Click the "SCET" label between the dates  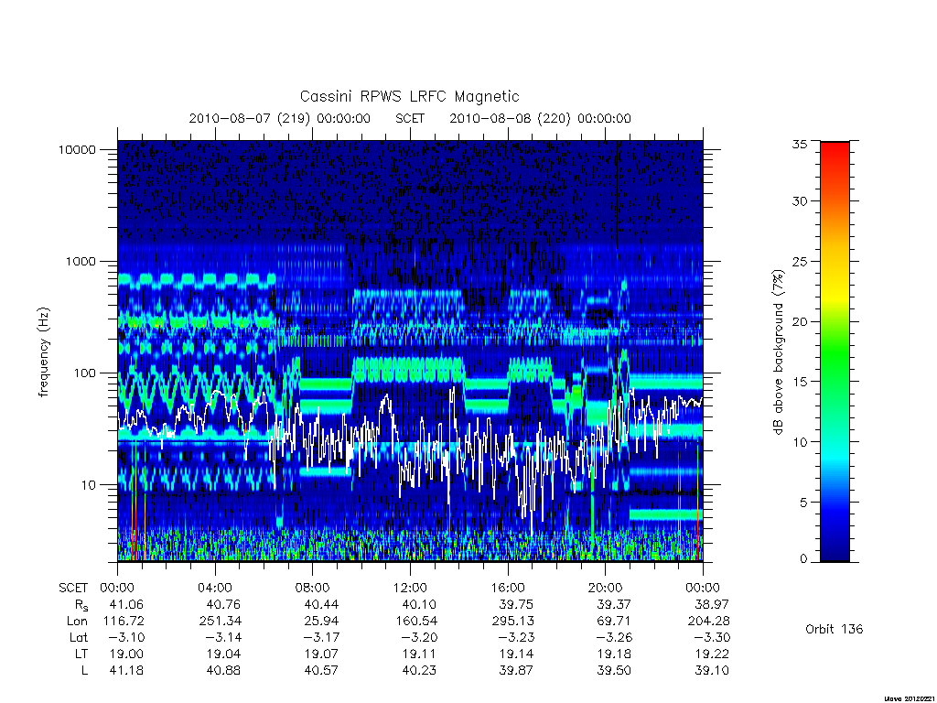(x=410, y=118)
